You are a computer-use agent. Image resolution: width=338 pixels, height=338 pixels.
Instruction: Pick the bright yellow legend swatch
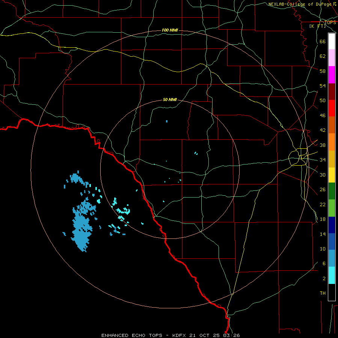332,175
